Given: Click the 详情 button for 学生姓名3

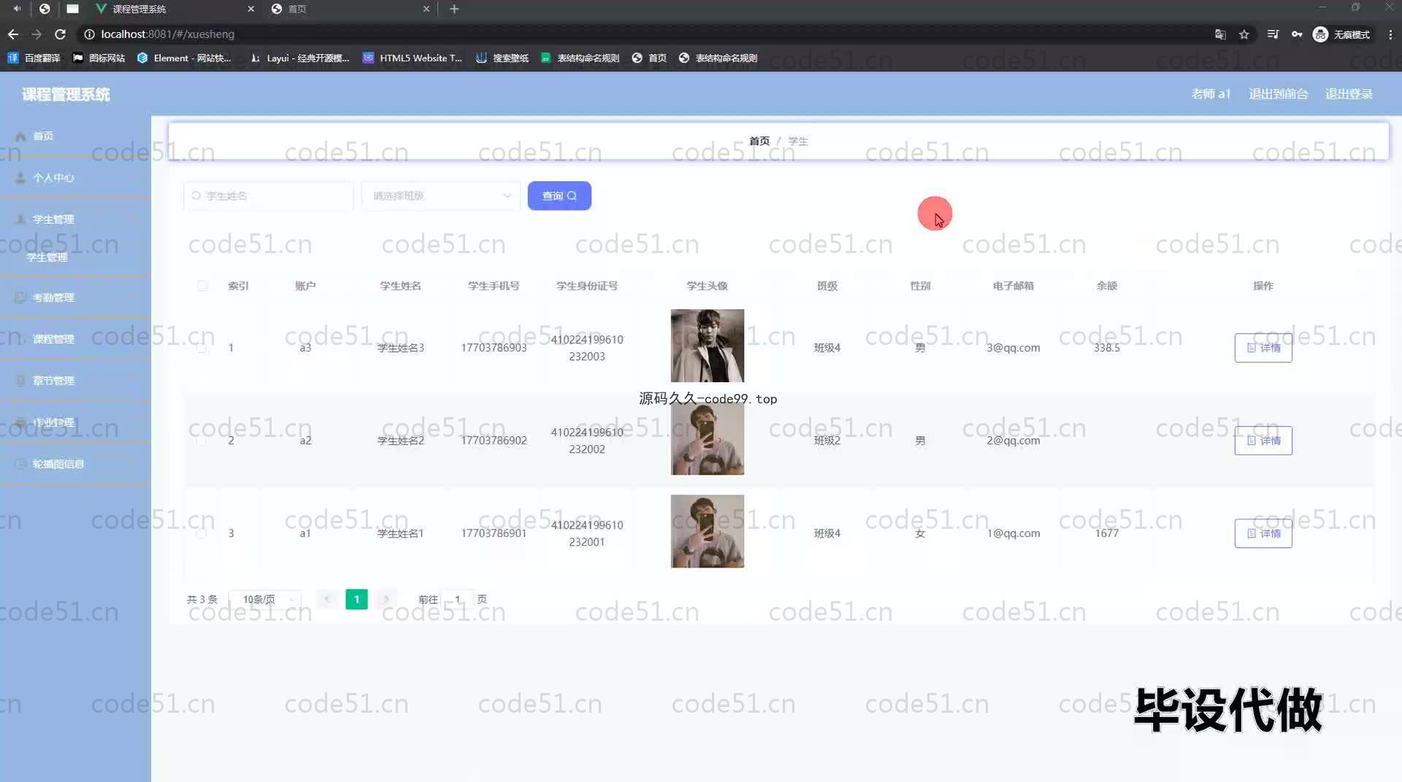Looking at the screenshot, I should point(1263,348).
